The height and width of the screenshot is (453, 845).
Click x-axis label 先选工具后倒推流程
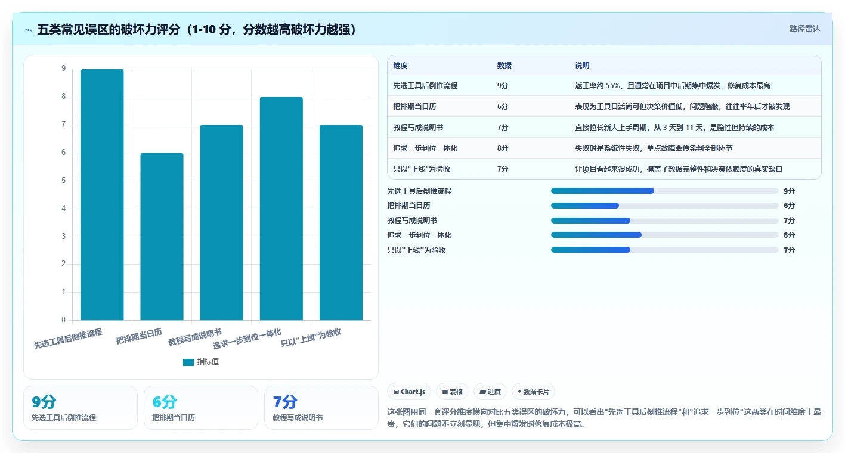(68, 338)
